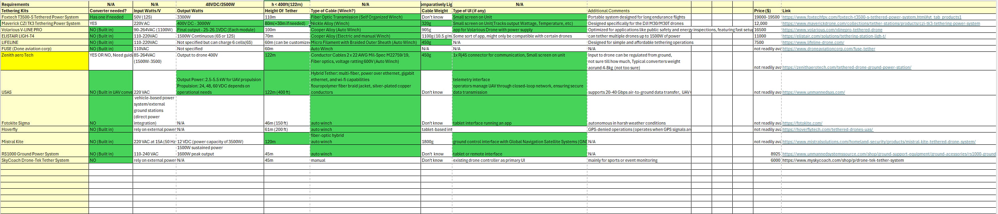Select the '48VDC/2500W' requirement cell
Image resolution: width=998 pixels, height=214 pixels.
220,4
